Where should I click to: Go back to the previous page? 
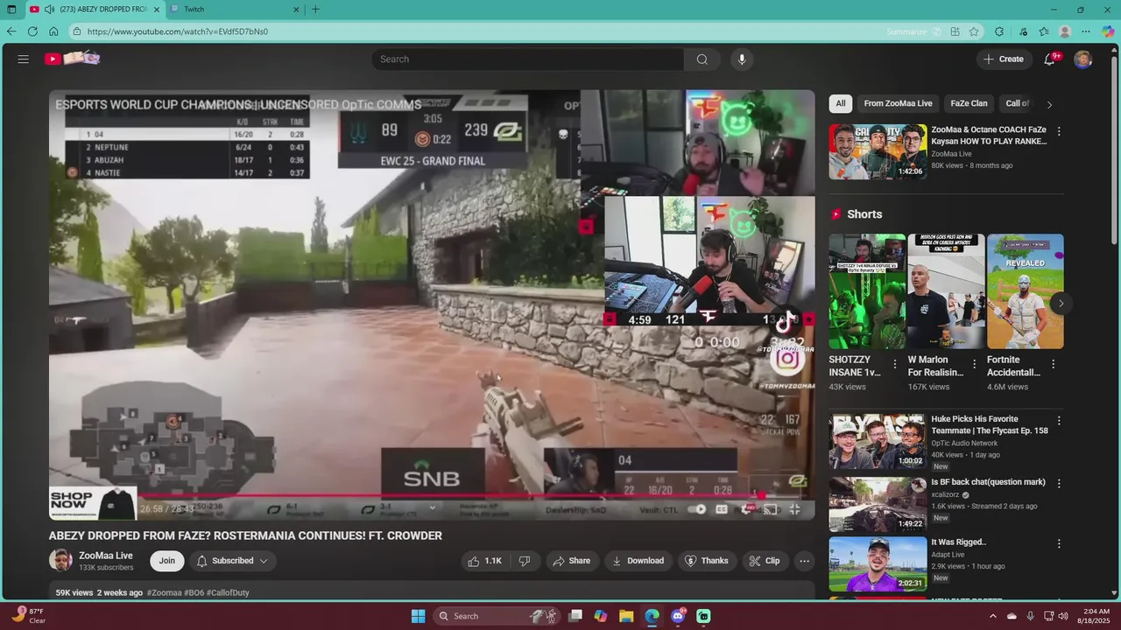pos(11,31)
